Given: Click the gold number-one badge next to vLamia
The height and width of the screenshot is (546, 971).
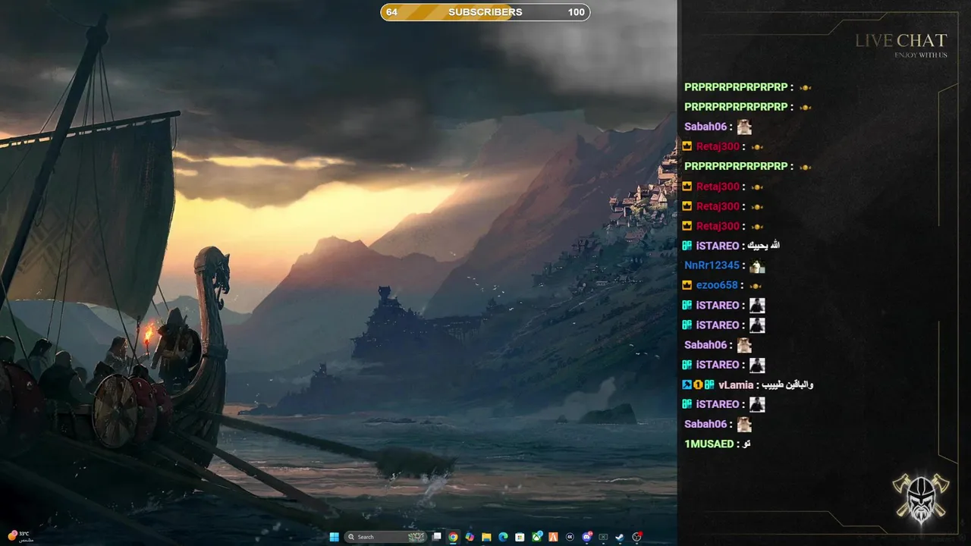Looking at the screenshot, I should click(x=698, y=384).
